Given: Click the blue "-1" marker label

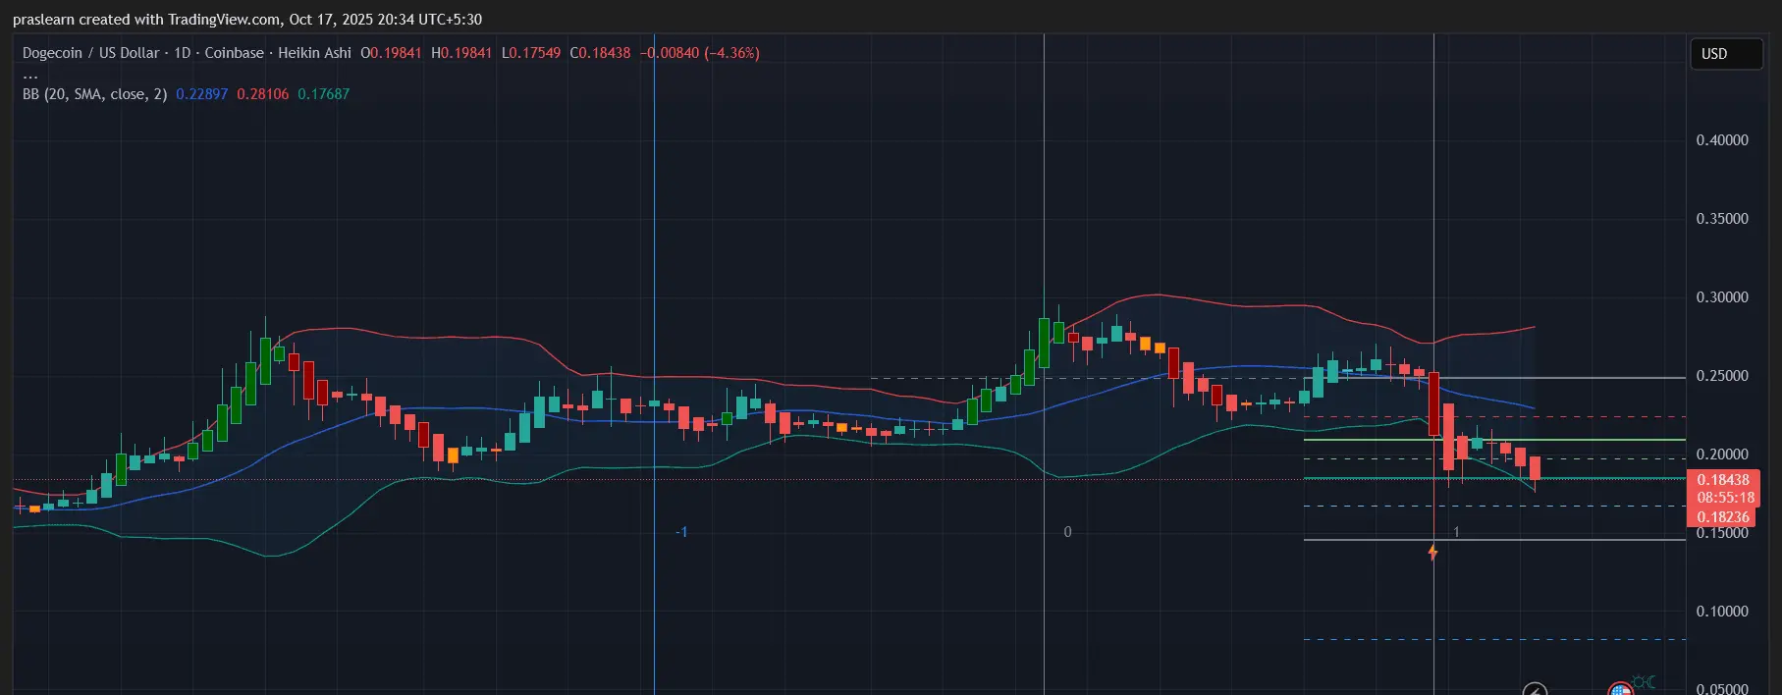Looking at the screenshot, I should pos(681,532).
